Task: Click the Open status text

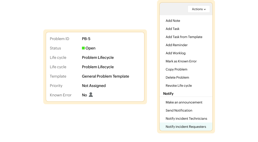Action: tap(90, 48)
